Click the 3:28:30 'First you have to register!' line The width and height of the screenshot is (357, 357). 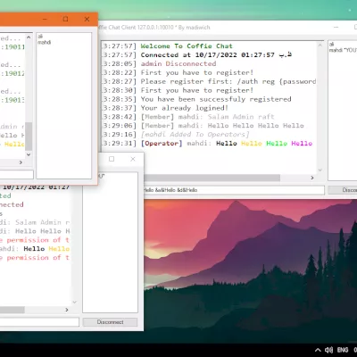(197, 90)
